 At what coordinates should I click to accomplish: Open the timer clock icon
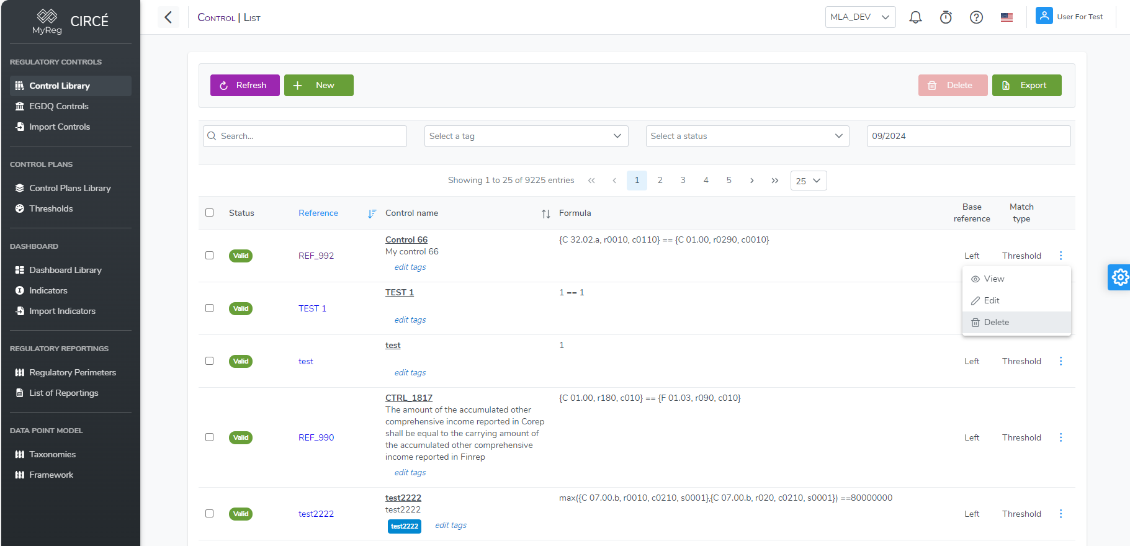[x=946, y=17]
